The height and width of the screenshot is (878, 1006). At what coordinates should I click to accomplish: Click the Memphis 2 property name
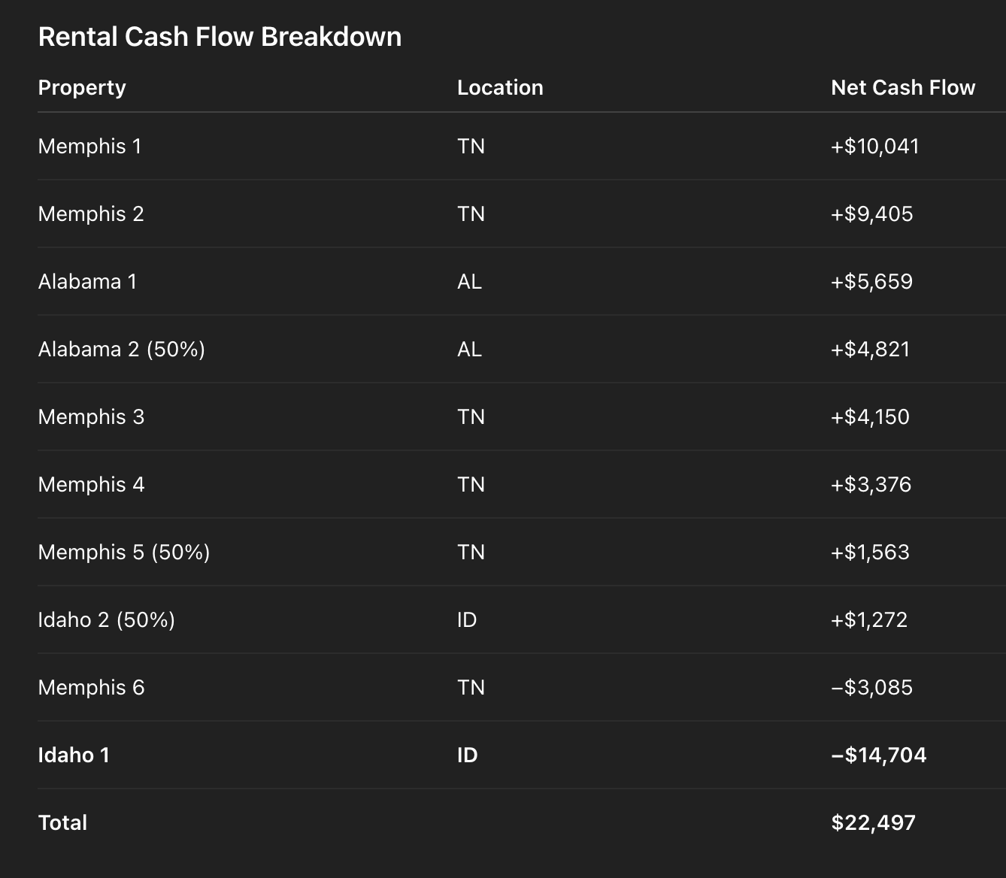click(90, 214)
